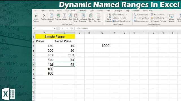
Task: Open the Math & Trig functions icon
Action: (x=91, y=16)
